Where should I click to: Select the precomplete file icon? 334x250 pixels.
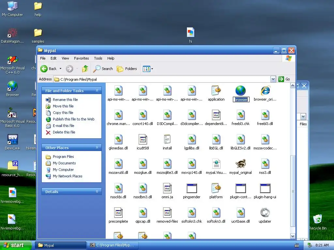118,213
